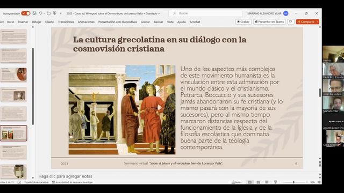Image resolution: width=344 pixels, height=193 pixels.
Task: Open the Grabar ribbon tab
Action: point(145,22)
